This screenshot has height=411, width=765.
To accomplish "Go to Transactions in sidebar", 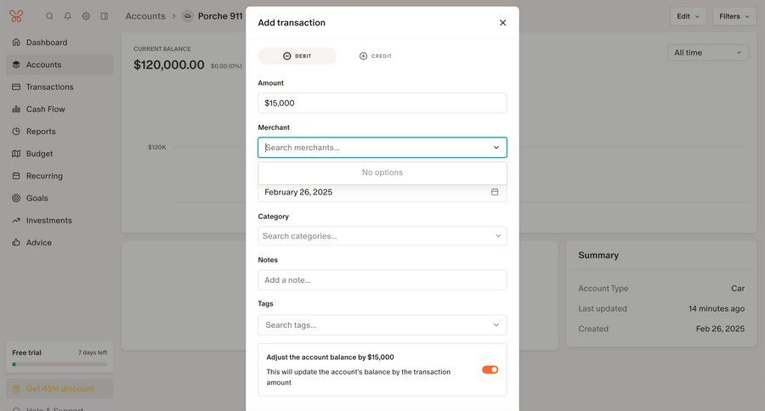I will (60, 87).
